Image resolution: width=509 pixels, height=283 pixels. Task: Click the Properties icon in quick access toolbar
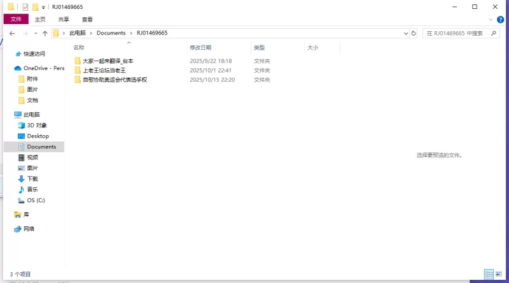pos(25,7)
